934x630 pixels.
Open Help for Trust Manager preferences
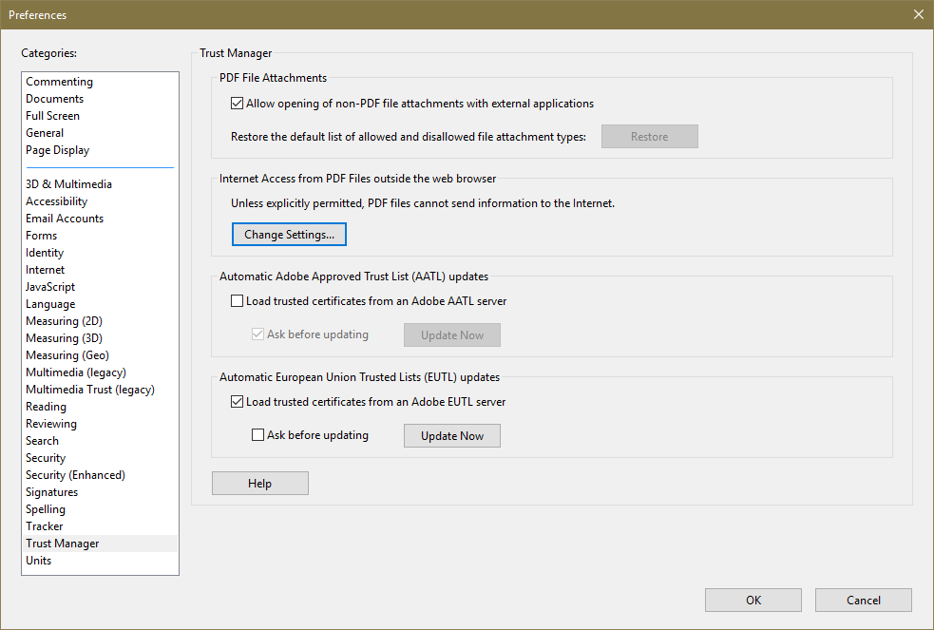pyautogui.click(x=259, y=483)
